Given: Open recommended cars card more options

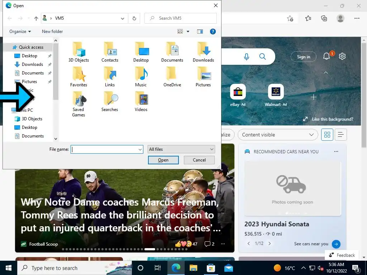Looking at the screenshot, I should point(336,151).
